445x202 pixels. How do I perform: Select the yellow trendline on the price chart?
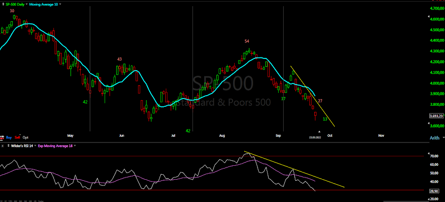312,96
